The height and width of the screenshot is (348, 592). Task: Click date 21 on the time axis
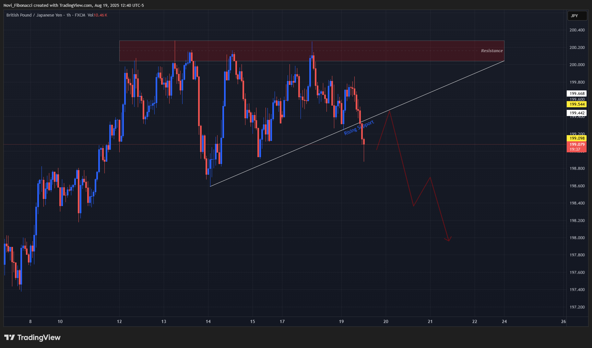(x=430, y=322)
